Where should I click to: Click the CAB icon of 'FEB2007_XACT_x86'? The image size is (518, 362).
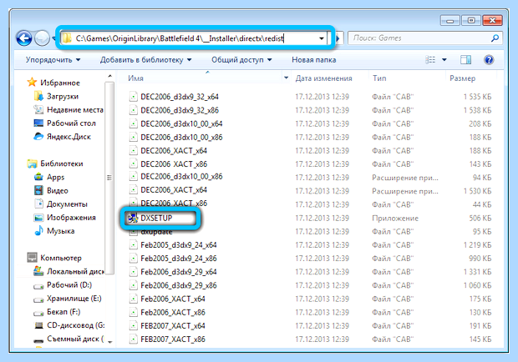[x=133, y=339]
